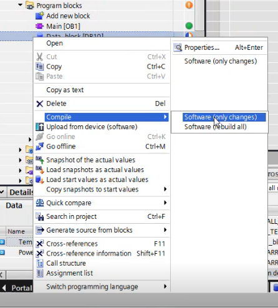
Task: Click the Call structure icon
Action: point(40,263)
